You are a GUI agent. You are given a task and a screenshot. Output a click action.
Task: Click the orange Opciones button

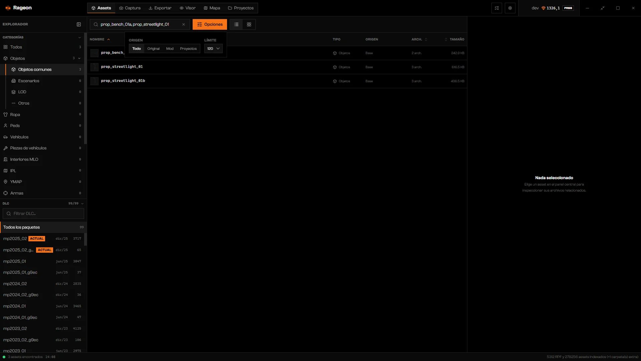pyautogui.click(x=210, y=24)
